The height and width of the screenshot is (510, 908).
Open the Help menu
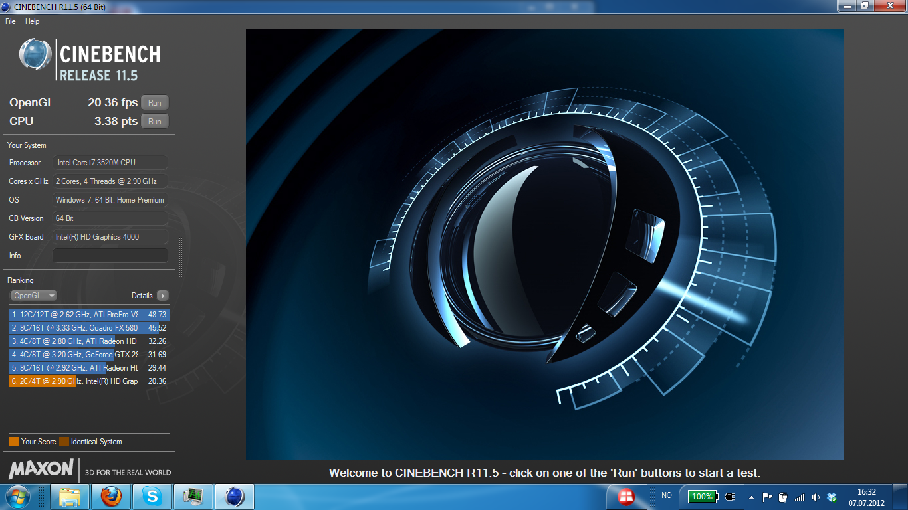coord(33,21)
